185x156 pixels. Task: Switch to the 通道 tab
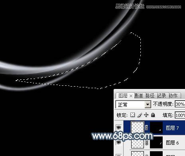[x=139, y=96]
